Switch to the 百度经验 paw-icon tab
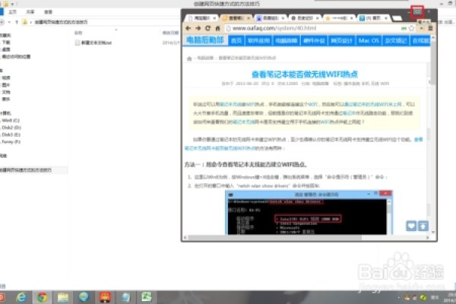This screenshot has height=304, width=456. [x=271, y=18]
